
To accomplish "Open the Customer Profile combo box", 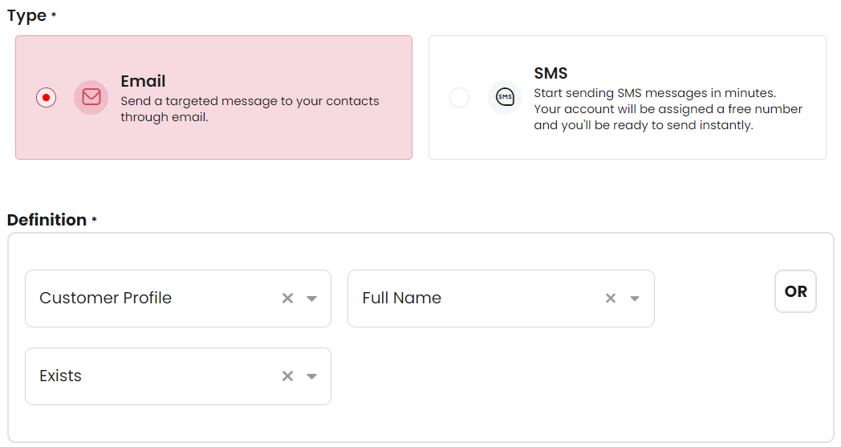I will point(178,299).
